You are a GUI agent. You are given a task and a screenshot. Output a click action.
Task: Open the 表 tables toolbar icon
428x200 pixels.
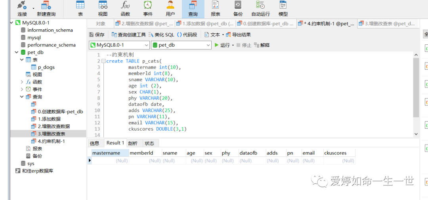pos(80,9)
